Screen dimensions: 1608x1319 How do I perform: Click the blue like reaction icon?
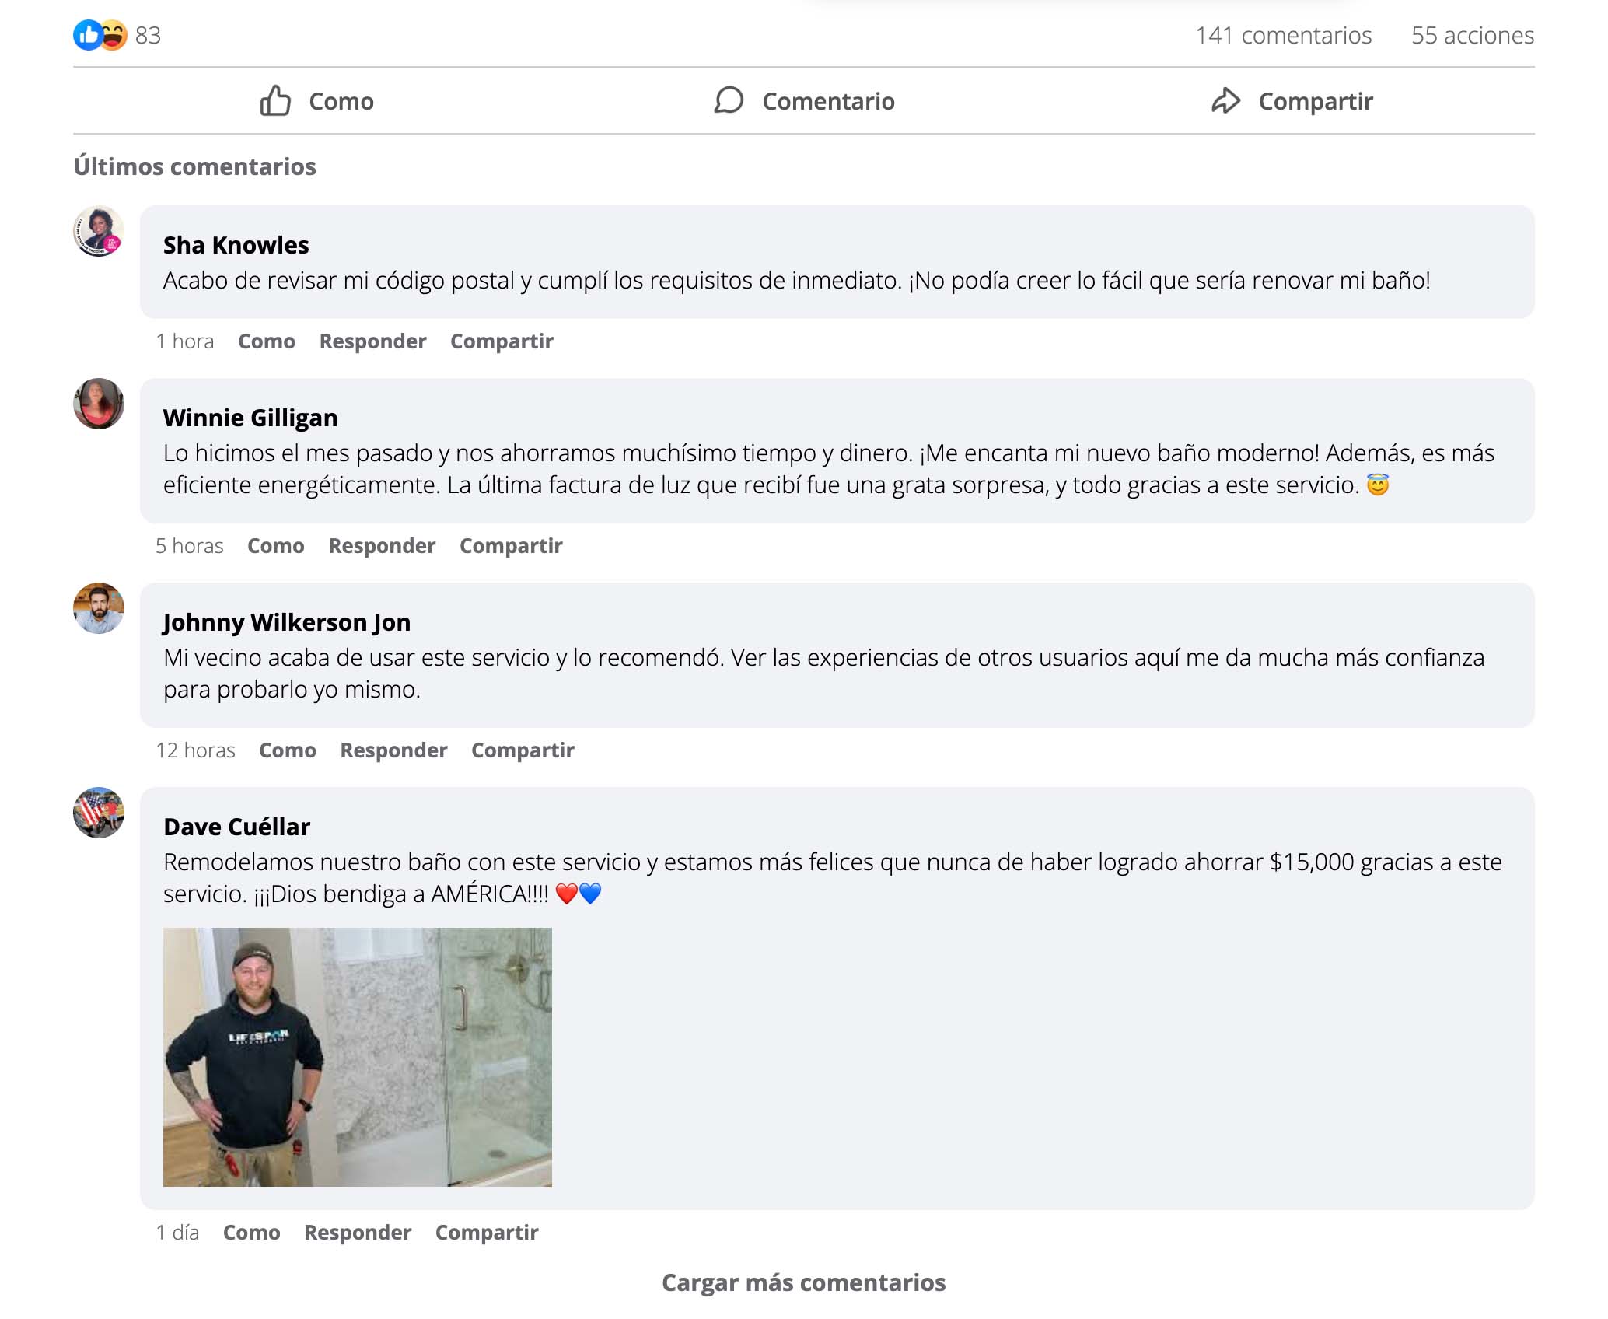tap(87, 35)
